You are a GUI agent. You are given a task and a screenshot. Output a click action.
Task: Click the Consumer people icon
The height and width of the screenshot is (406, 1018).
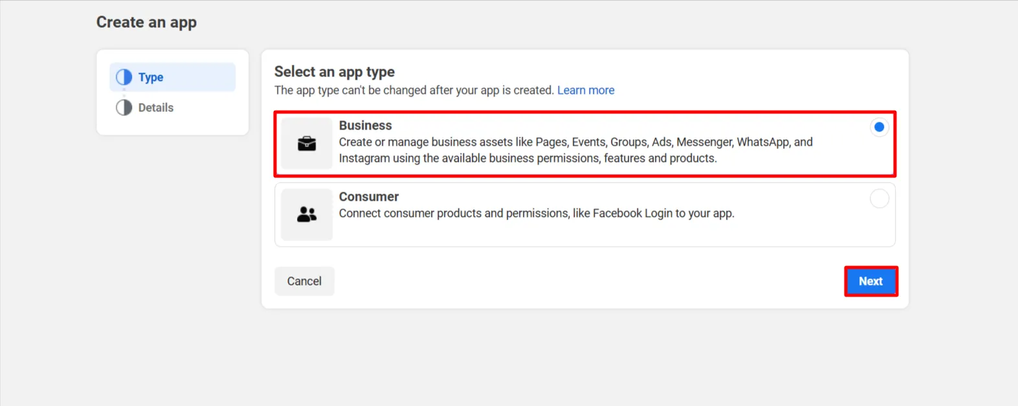click(307, 214)
